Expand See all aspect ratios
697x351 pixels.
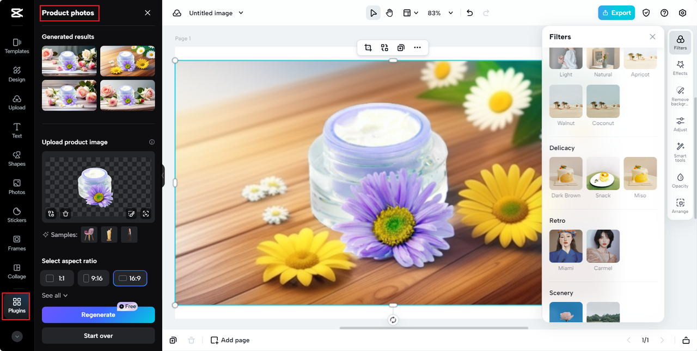55,296
